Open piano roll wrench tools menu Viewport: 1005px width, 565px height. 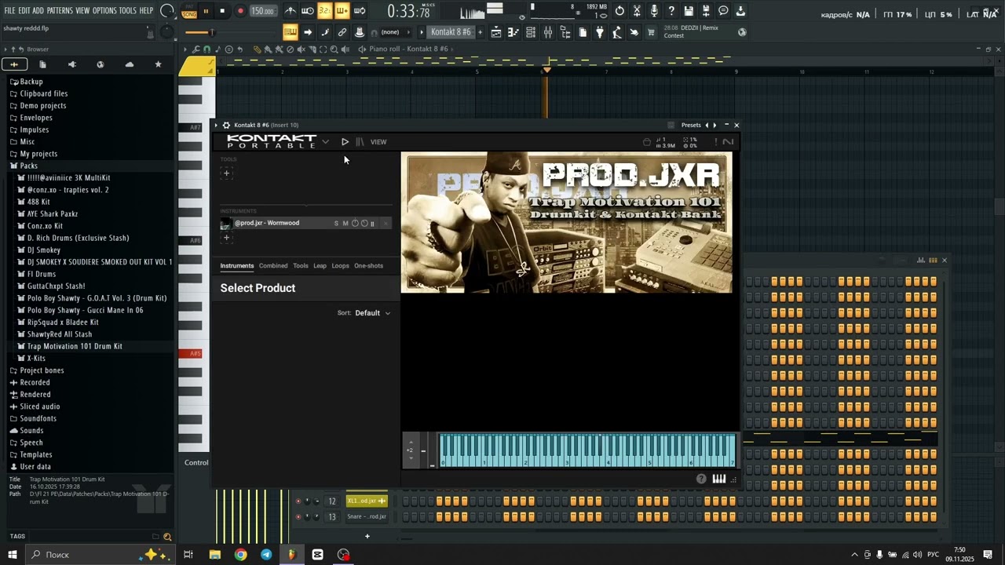[196, 49]
